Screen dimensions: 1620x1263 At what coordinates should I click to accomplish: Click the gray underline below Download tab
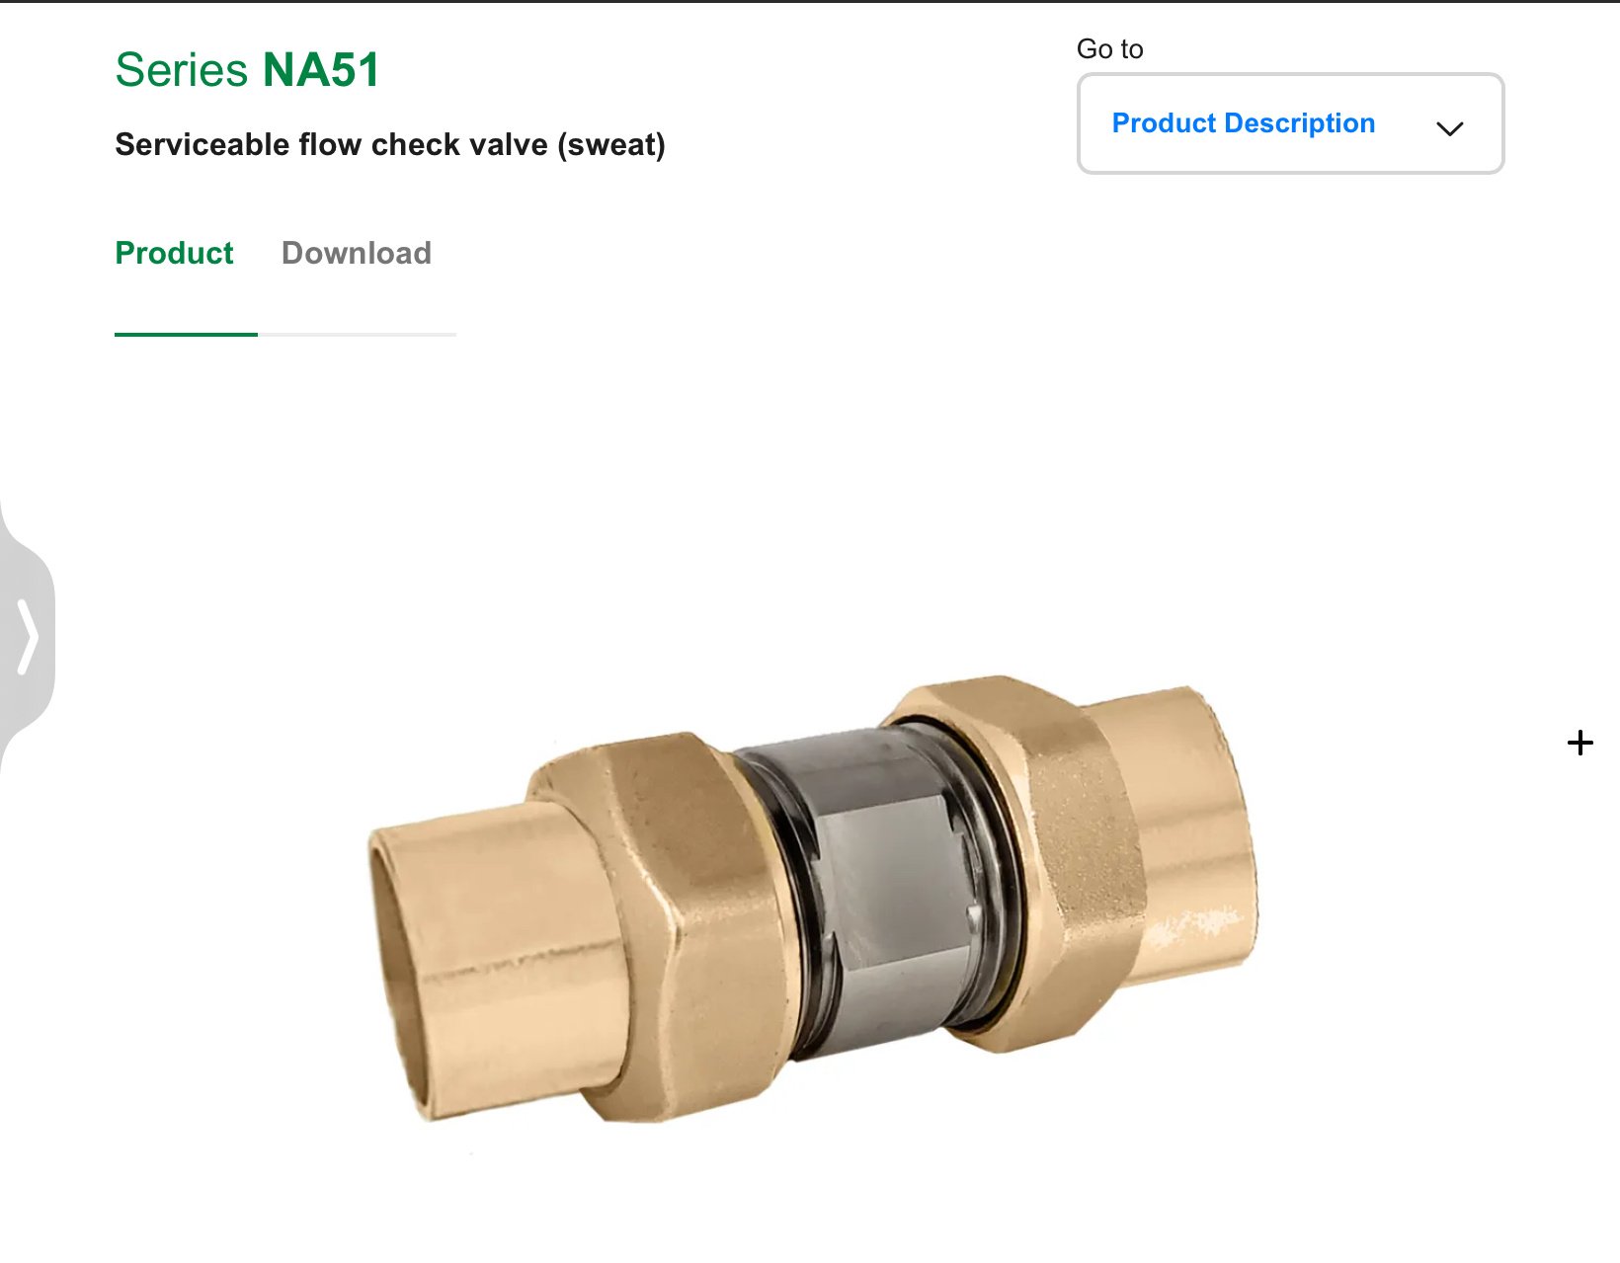(357, 335)
